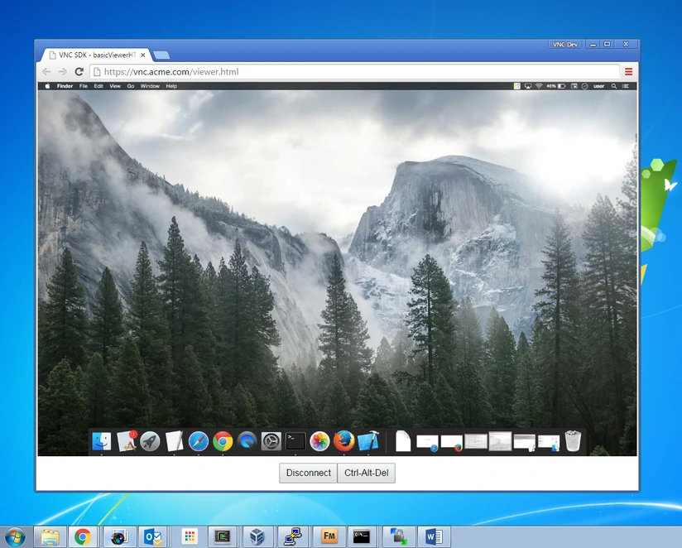Screen dimensions: 682x548
Task: Open Photos app in the dock
Action: click(319, 441)
